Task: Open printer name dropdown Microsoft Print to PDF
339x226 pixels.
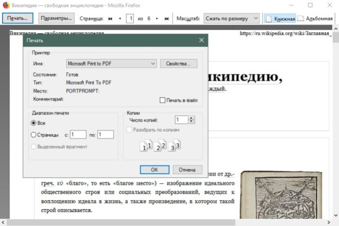Action: point(112,64)
